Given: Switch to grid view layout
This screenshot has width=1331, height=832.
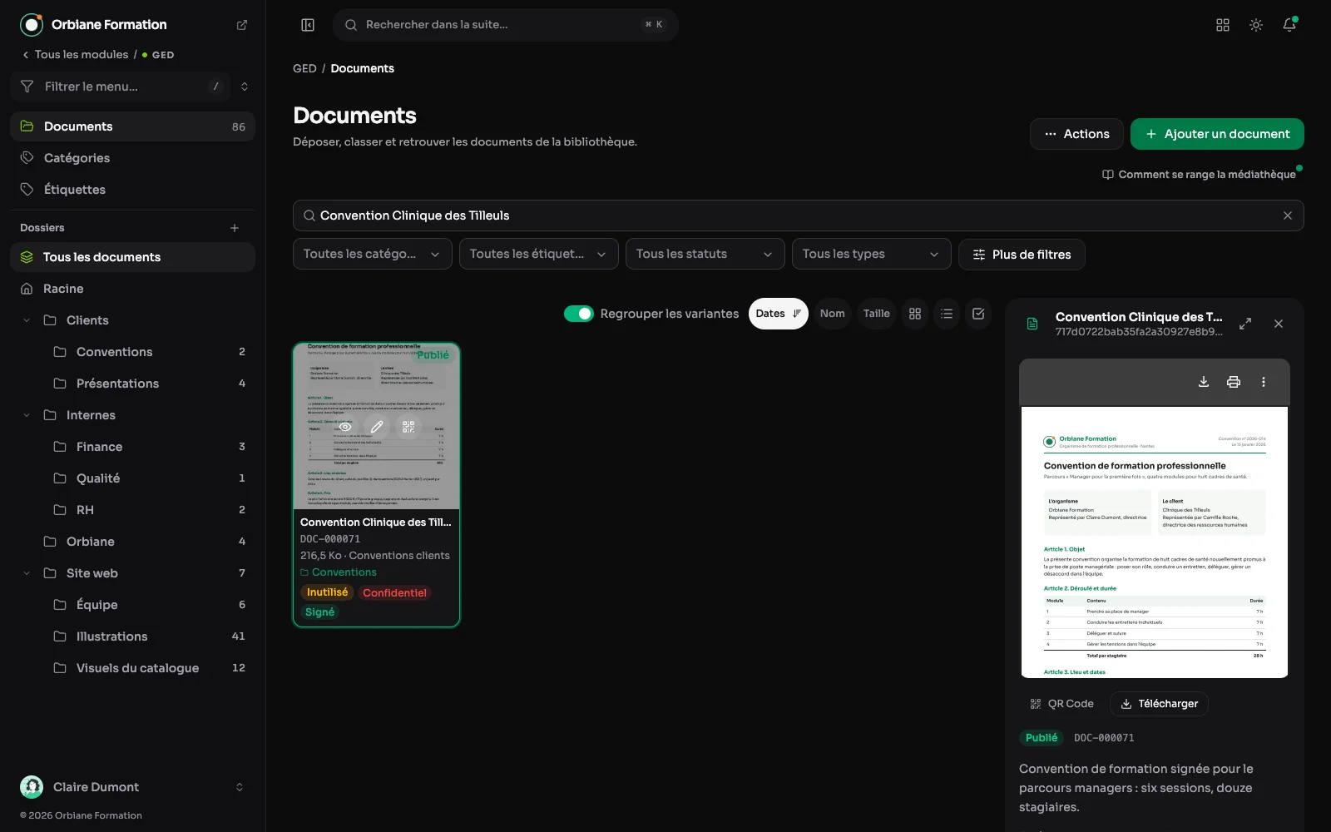Looking at the screenshot, I should click(x=915, y=314).
